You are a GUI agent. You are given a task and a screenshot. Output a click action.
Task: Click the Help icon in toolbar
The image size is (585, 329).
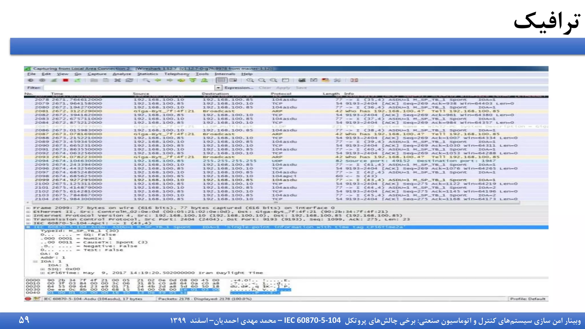tap(354, 80)
